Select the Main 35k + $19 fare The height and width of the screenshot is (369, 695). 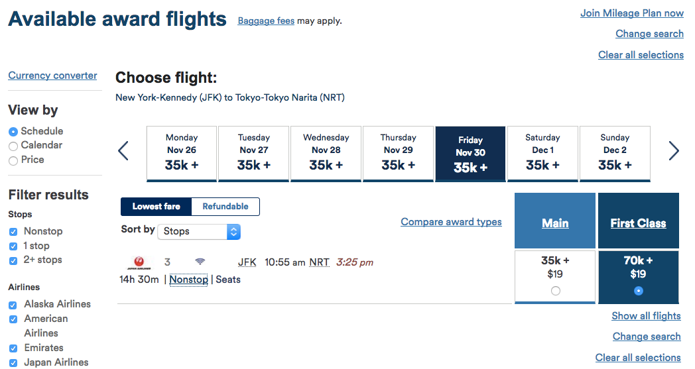(555, 290)
